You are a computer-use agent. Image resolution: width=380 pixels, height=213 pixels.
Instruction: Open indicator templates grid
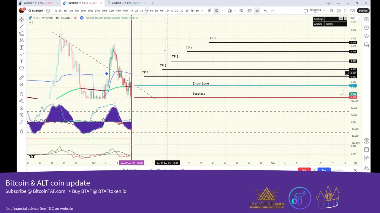pos(241,11)
